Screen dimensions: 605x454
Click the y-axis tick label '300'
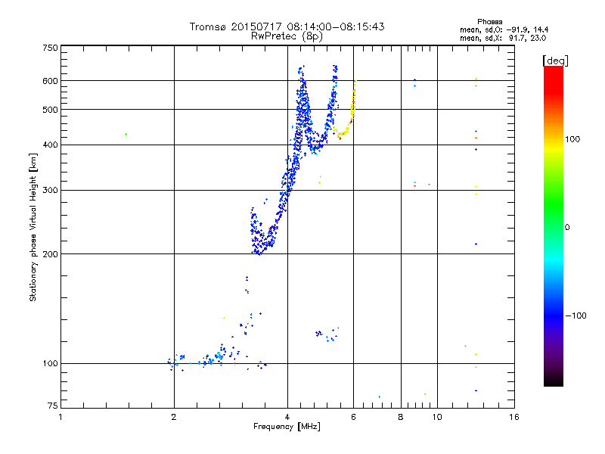point(50,191)
